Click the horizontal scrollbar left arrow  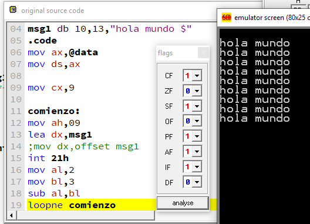pyautogui.click(x=12, y=216)
